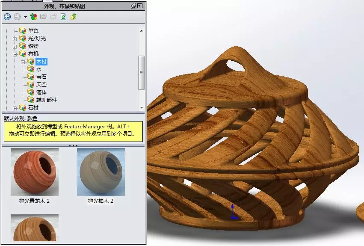Screen dimensions: 364x246
Task: Click the 抛光青龙木 2 label text
Action: pyautogui.click(x=34, y=201)
